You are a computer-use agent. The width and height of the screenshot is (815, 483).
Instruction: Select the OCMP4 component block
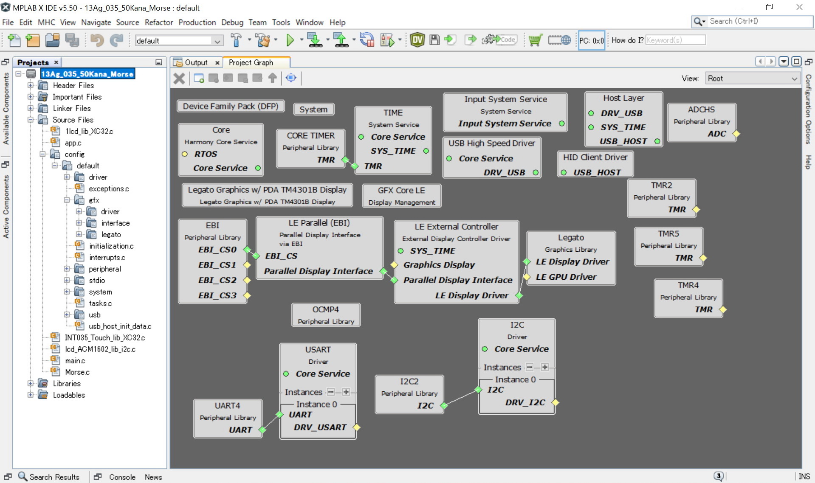tap(326, 315)
